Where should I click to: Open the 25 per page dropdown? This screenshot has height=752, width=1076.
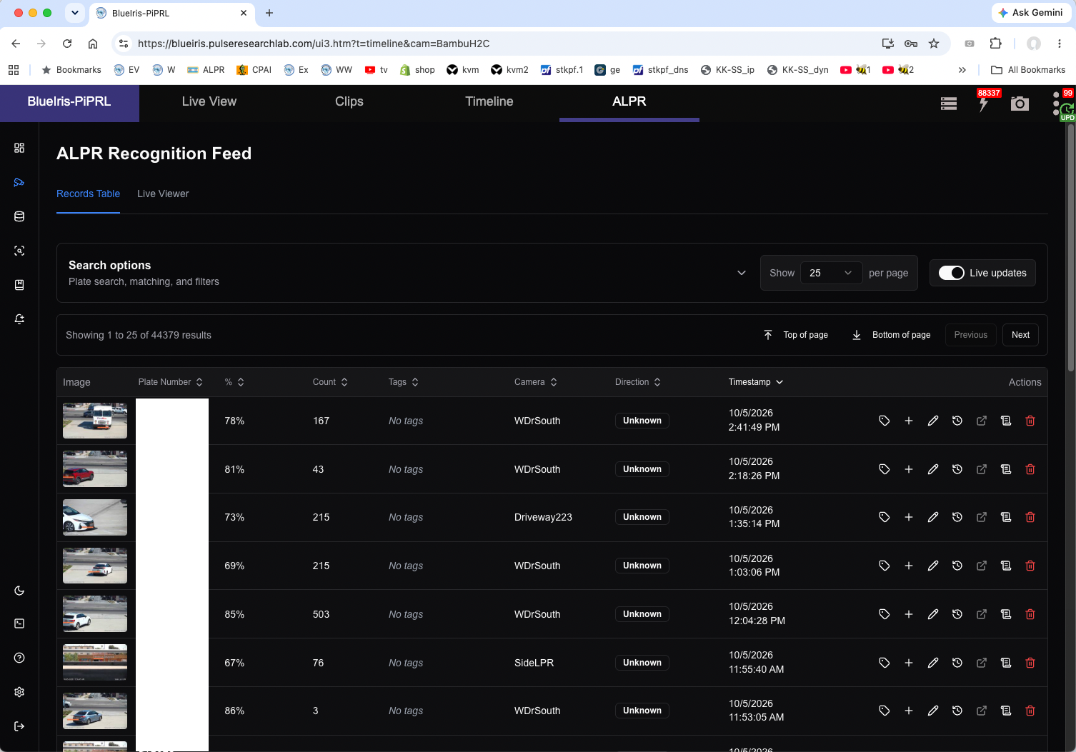pyautogui.click(x=831, y=273)
